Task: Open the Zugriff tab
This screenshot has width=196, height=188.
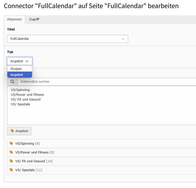Action: click(34, 19)
